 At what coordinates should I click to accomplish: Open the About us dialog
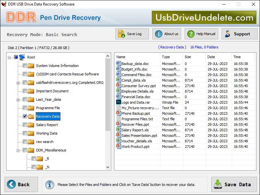[x=167, y=34]
